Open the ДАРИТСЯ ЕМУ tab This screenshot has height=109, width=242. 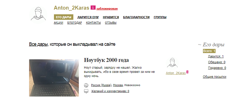[x=88, y=17]
